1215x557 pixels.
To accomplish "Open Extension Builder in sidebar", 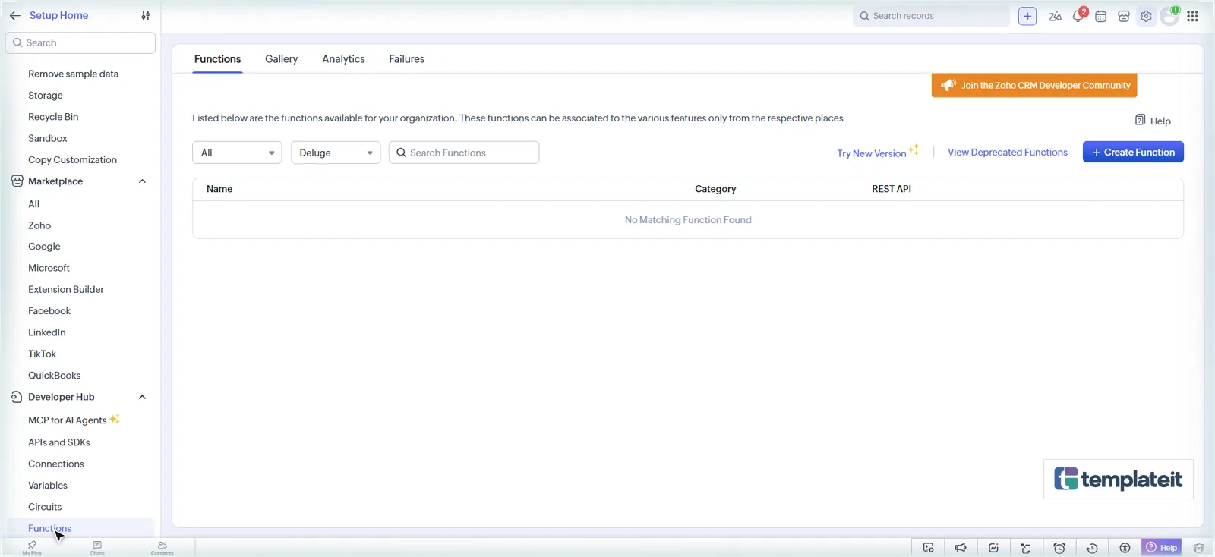I will click(x=66, y=289).
